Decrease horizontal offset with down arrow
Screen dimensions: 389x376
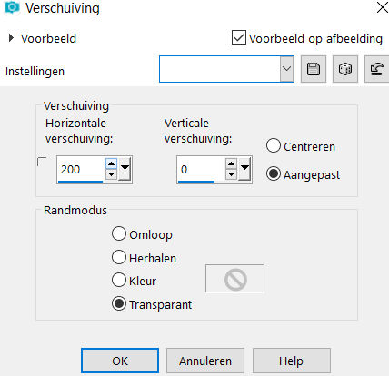[x=112, y=174]
